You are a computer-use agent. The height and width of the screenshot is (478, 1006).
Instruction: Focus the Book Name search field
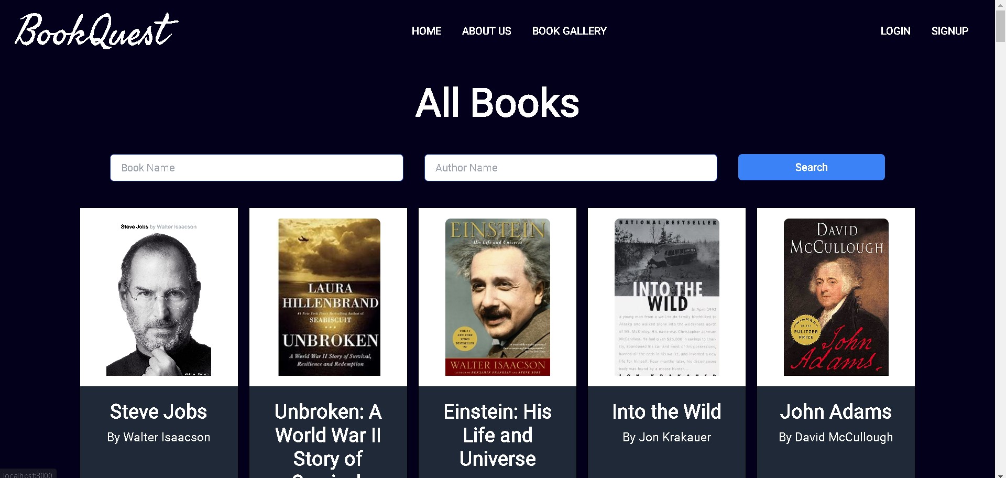(x=257, y=168)
